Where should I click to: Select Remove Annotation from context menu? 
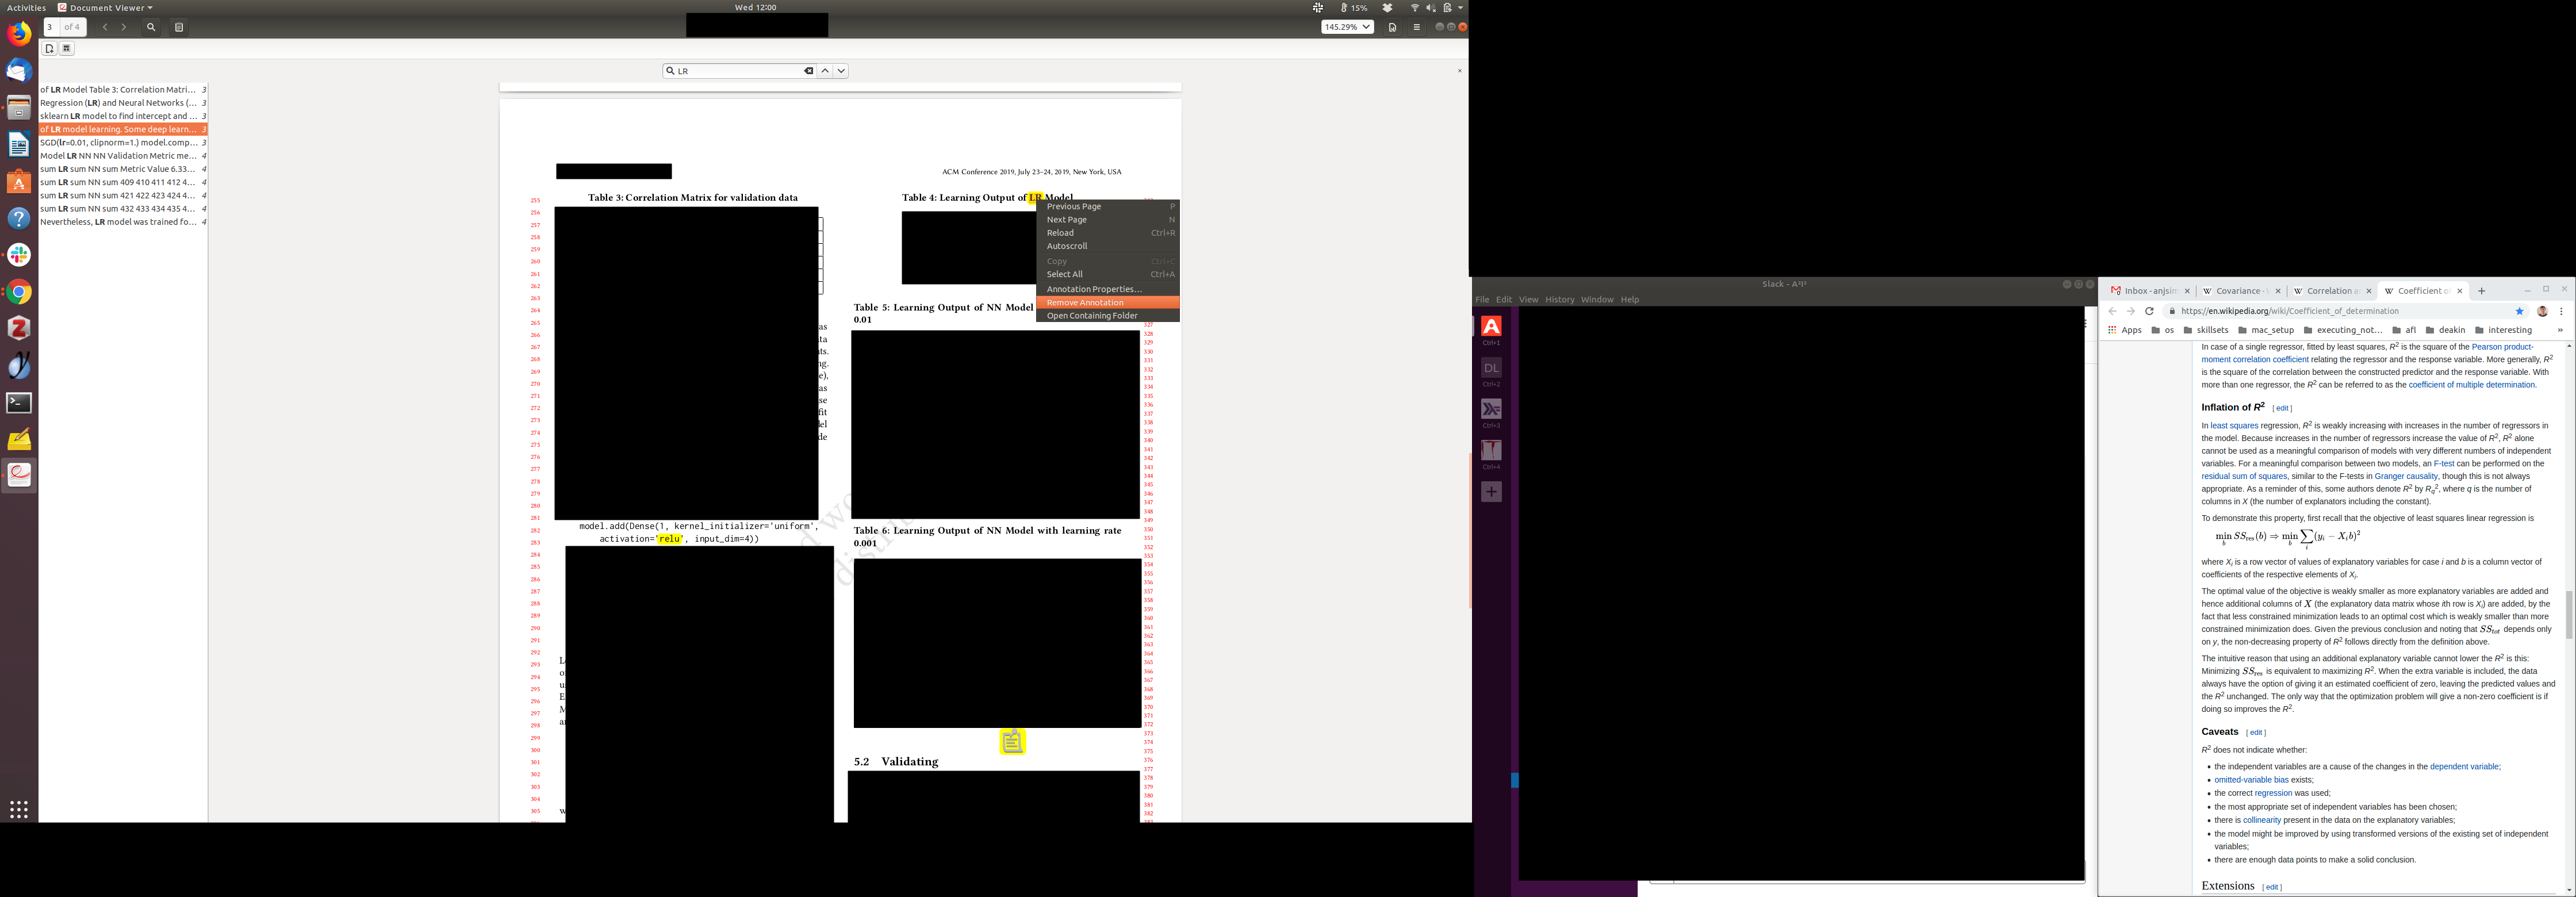(x=1085, y=302)
